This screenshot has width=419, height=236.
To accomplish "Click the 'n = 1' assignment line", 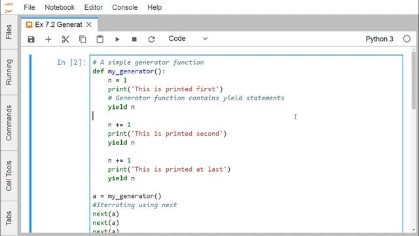I will click(x=117, y=80).
